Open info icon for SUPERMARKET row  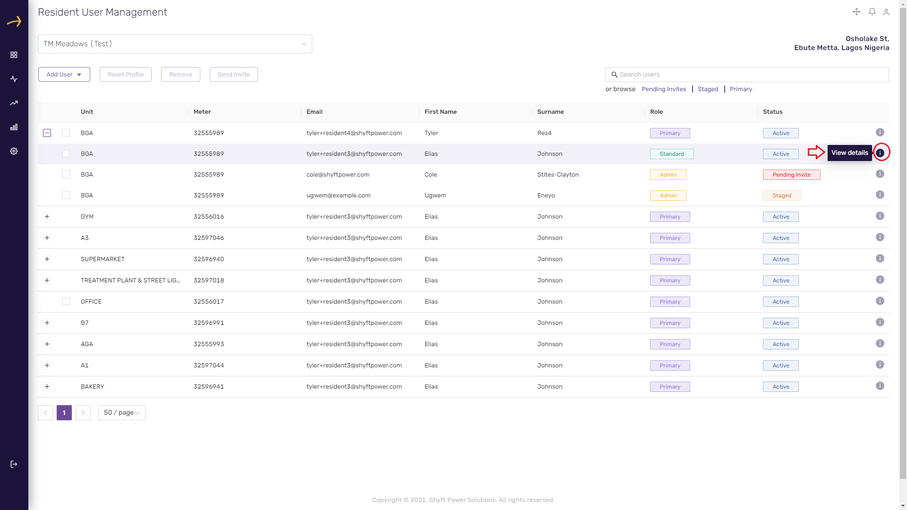pos(880,258)
